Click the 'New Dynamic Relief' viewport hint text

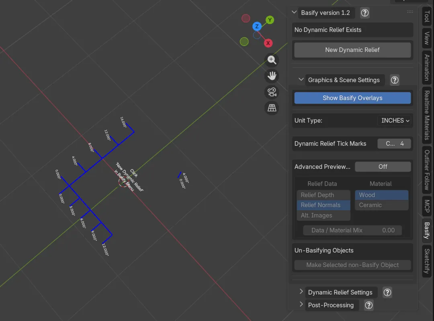129,177
